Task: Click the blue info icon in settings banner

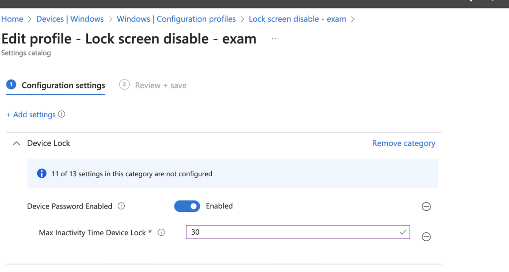Action: (x=42, y=174)
